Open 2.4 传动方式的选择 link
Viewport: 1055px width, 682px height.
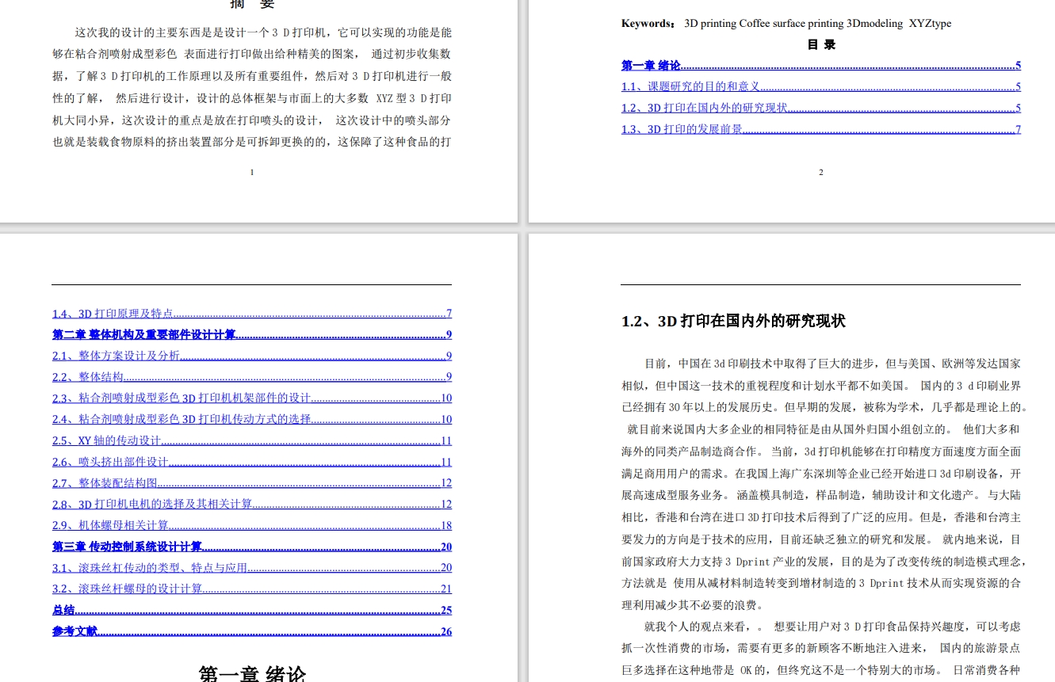252,420
